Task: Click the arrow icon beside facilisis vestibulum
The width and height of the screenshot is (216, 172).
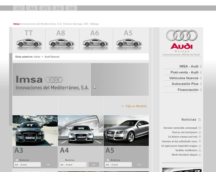Action: pos(200,150)
